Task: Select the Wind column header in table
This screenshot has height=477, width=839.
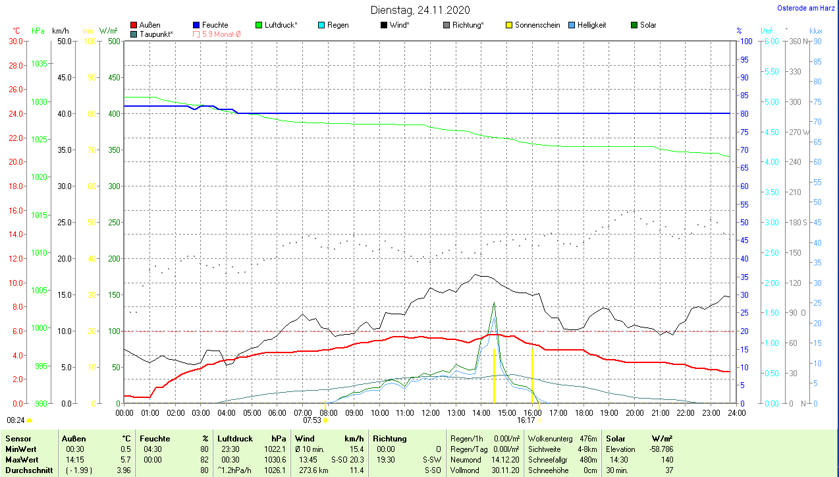Action: click(x=305, y=438)
